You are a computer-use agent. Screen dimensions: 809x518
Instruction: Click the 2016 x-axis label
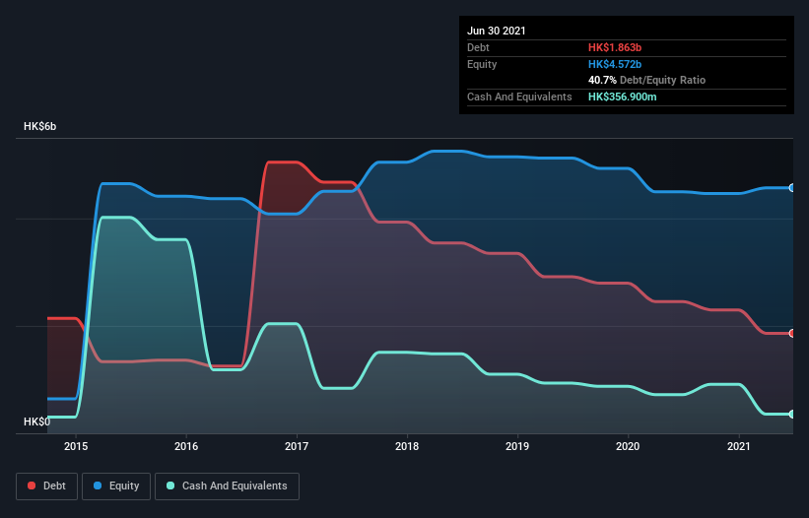tap(186, 446)
